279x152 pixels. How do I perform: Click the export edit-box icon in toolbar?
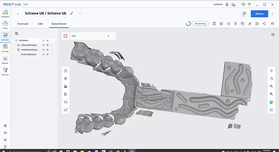click(257, 24)
